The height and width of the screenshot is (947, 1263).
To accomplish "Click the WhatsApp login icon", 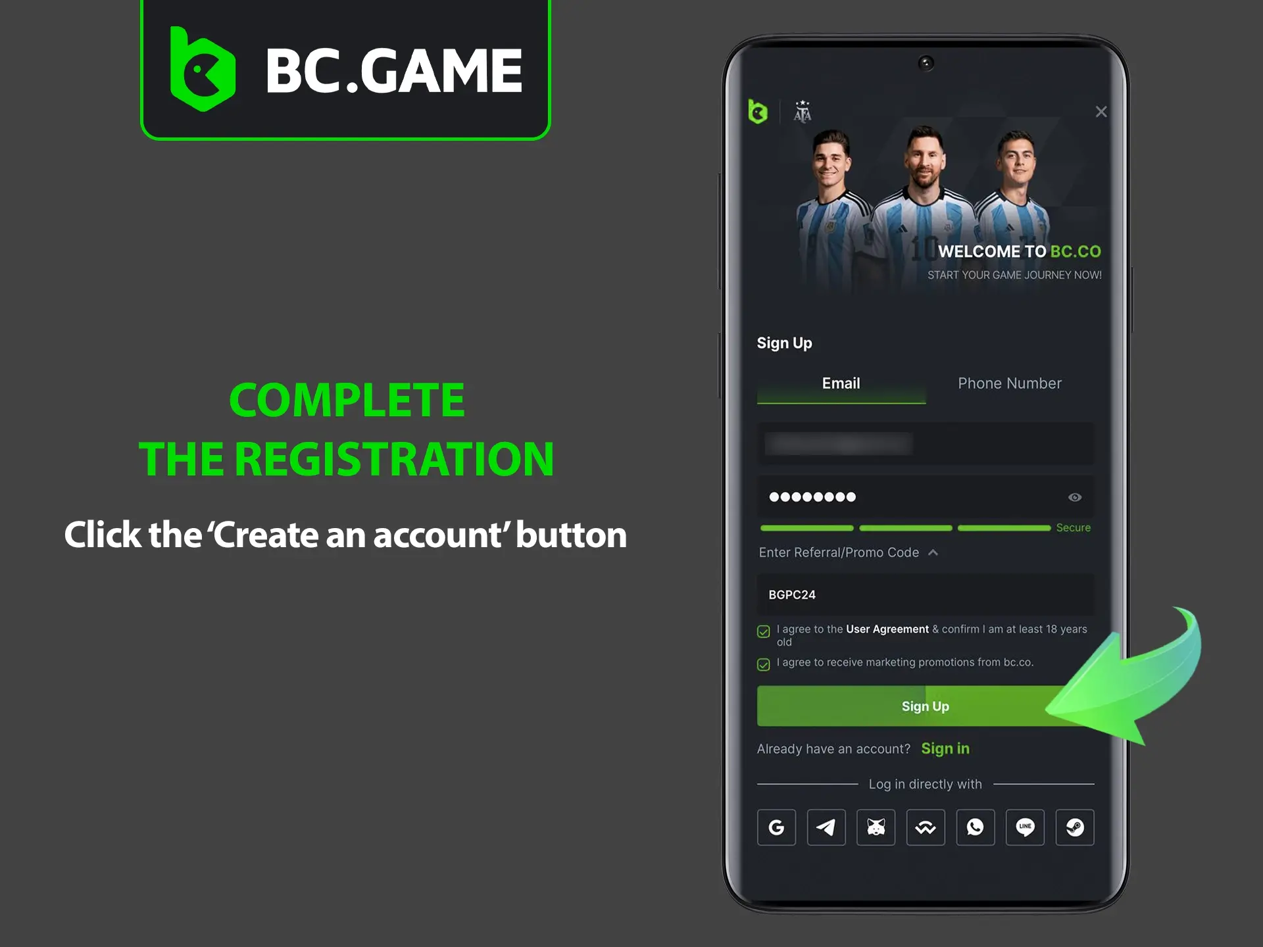I will 976,827.
